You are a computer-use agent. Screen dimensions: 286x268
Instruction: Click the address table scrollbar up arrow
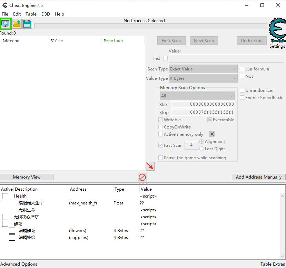282,196
